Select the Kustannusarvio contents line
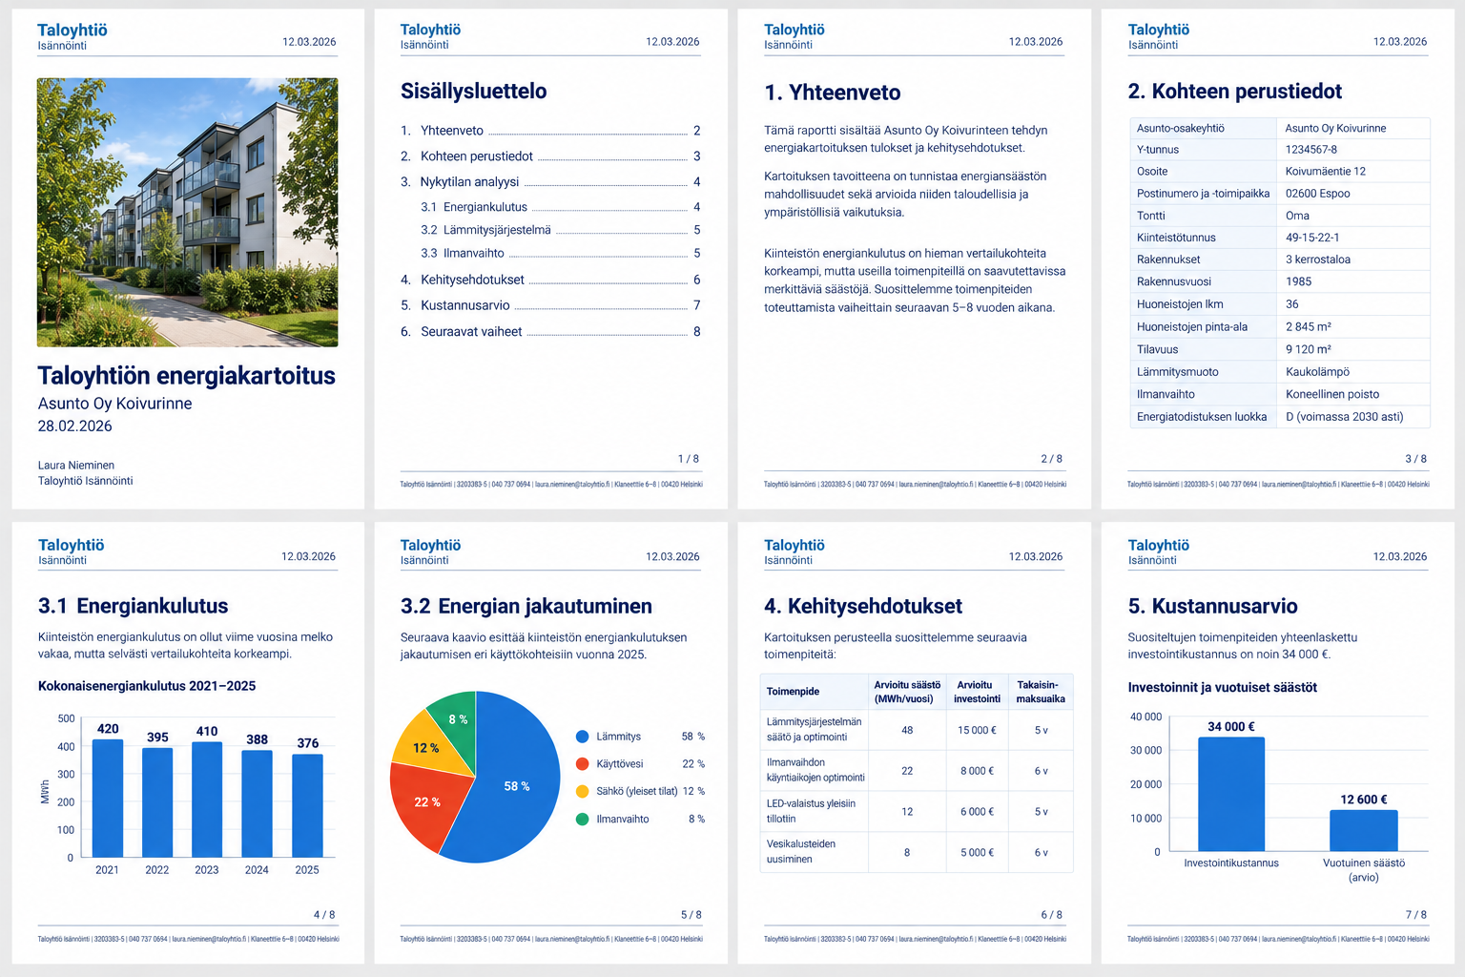This screenshot has width=1465, height=977. pyautogui.click(x=550, y=305)
